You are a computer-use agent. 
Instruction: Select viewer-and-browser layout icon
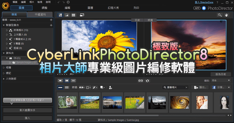coord(60,15)
